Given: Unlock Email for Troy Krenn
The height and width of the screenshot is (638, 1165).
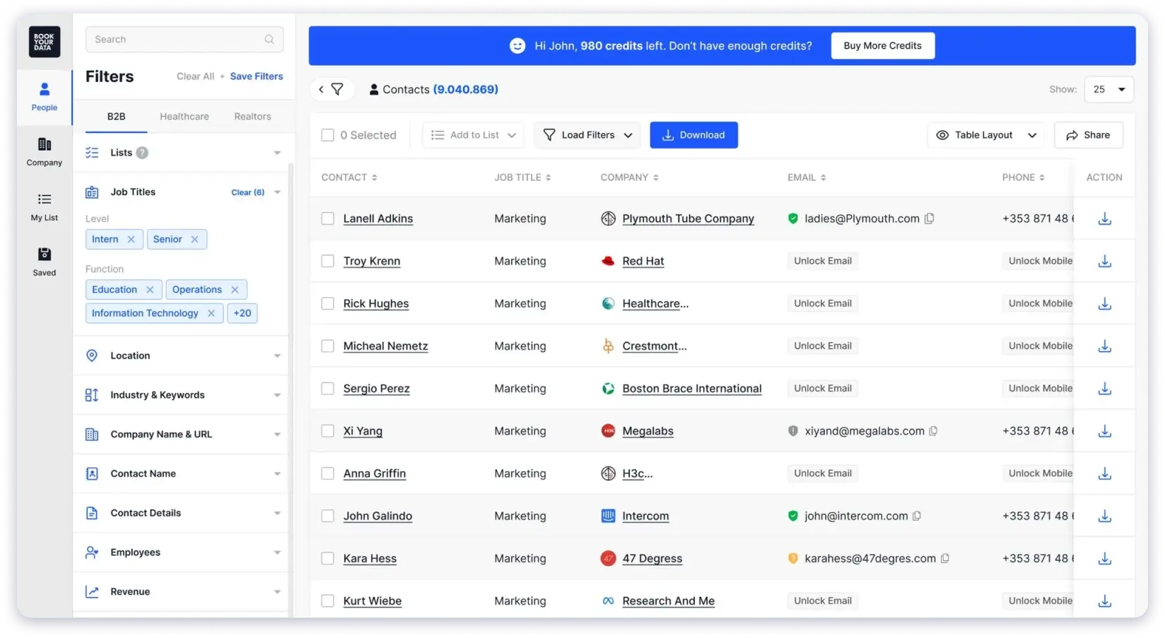Looking at the screenshot, I should tap(822, 261).
